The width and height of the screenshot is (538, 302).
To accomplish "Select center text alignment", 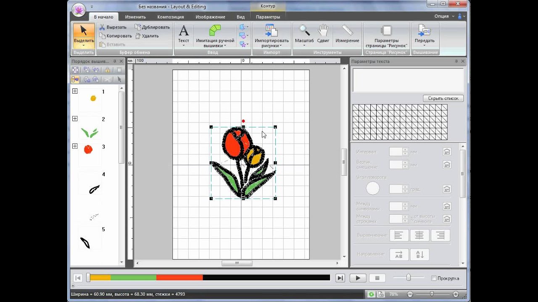I will pyautogui.click(x=419, y=235).
